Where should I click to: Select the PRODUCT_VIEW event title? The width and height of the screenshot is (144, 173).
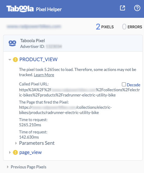pyautogui.click(x=38, y=60)
